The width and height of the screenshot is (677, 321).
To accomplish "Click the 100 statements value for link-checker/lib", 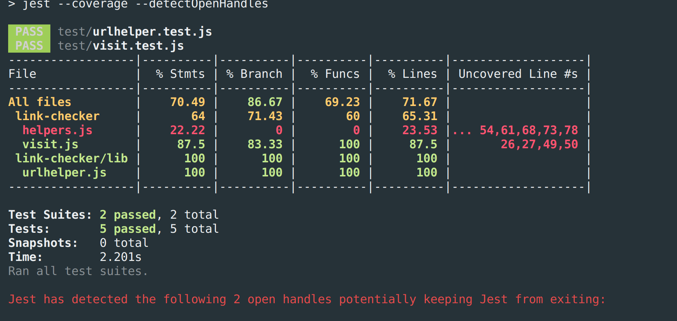I will (194, 158).
